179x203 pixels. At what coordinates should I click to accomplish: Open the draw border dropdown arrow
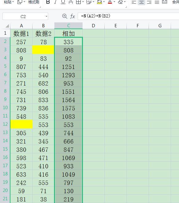(93, 2)
